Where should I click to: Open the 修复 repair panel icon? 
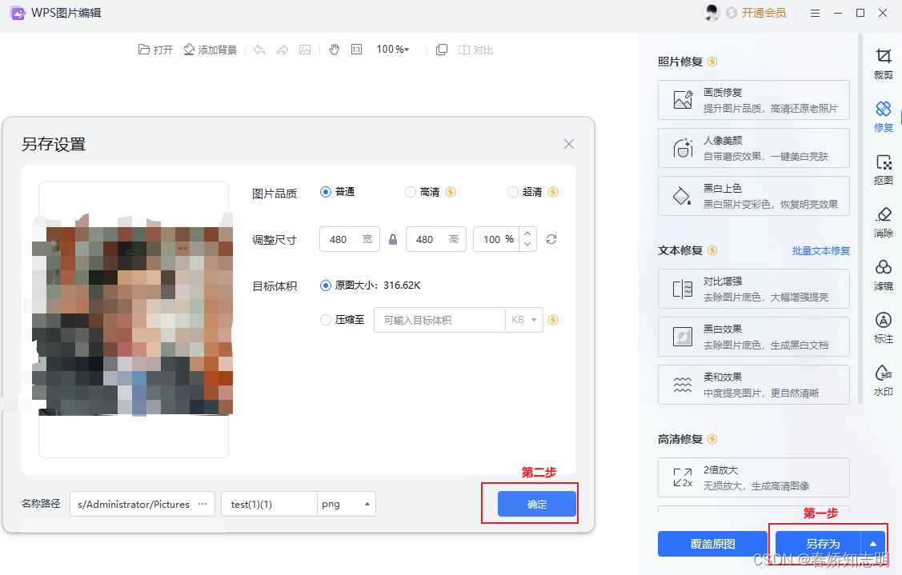883,116
